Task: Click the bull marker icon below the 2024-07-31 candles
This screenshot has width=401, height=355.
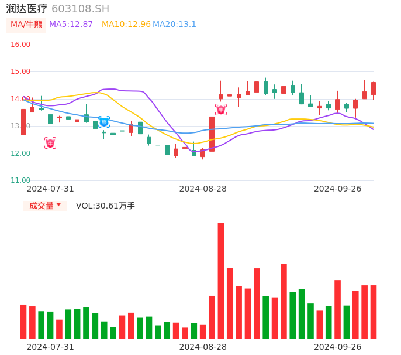Action: pos(50,143)
